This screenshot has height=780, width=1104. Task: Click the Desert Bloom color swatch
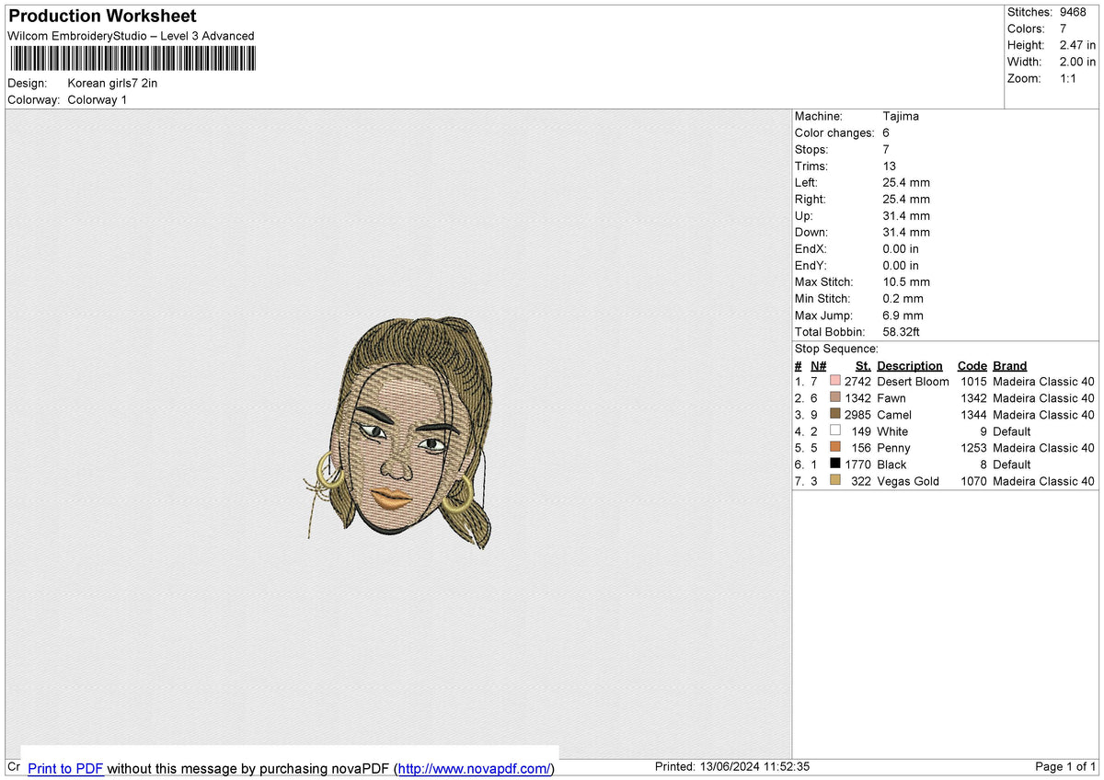[835, 381]
